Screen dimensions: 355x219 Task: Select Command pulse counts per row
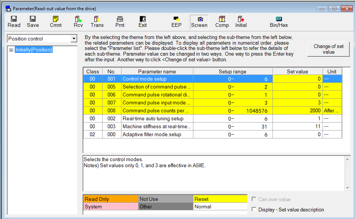(213, 110)
